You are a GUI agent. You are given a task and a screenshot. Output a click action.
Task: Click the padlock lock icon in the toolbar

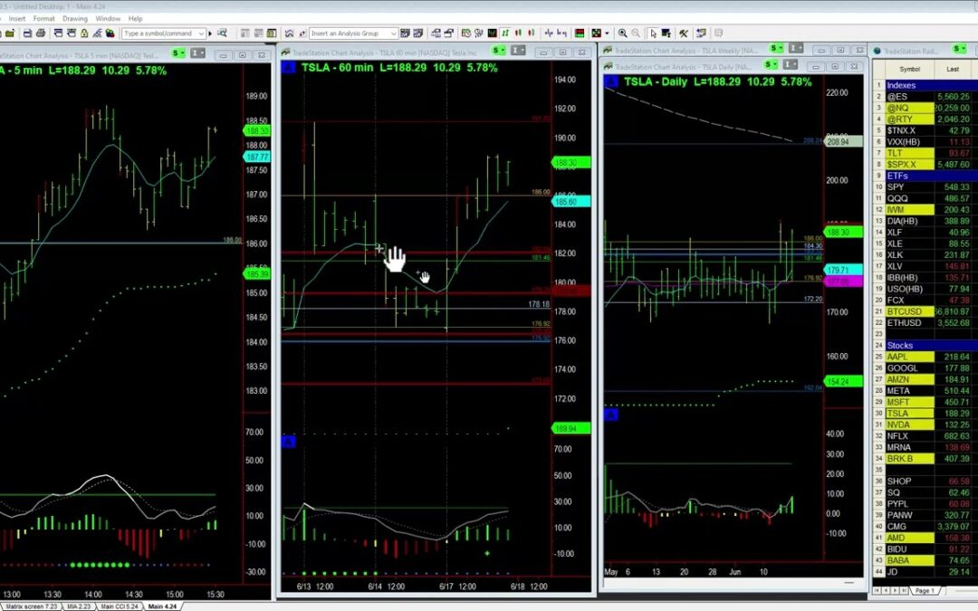pyautogui.click(x=84, y=33)
